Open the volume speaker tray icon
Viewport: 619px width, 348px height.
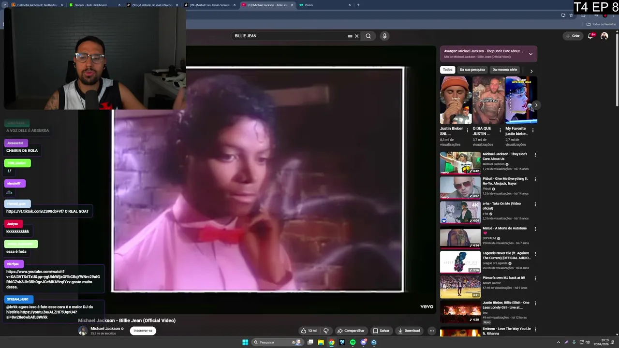click(x=588, y=342)
